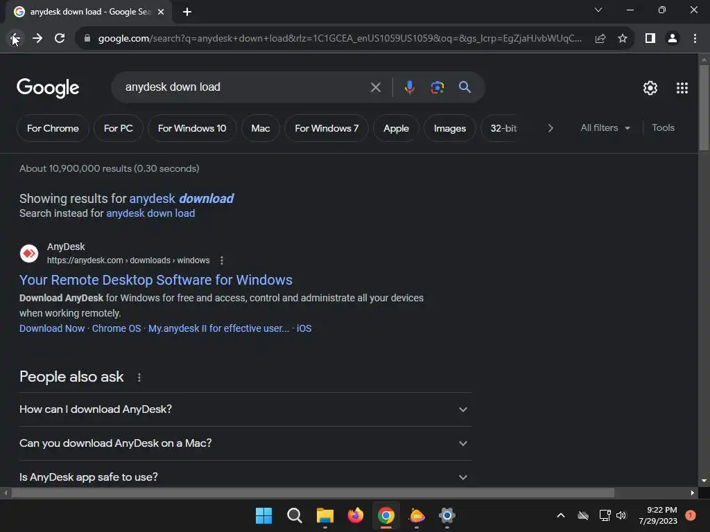Select the For Chrome filter chip
710x532 pixels.
(53, 128)
